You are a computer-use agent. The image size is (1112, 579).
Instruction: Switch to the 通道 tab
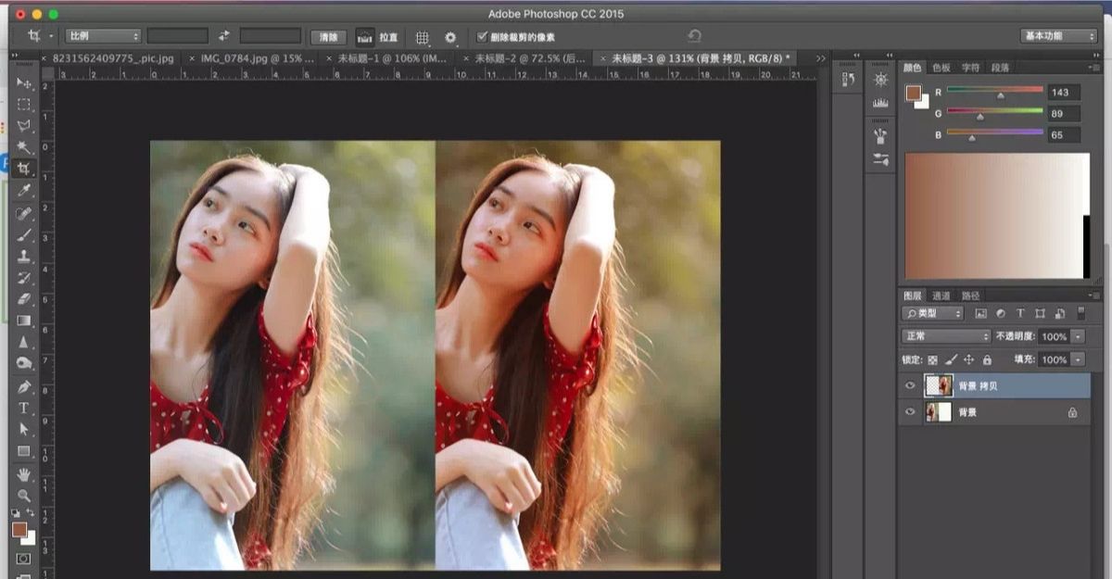tap(941, 296)
